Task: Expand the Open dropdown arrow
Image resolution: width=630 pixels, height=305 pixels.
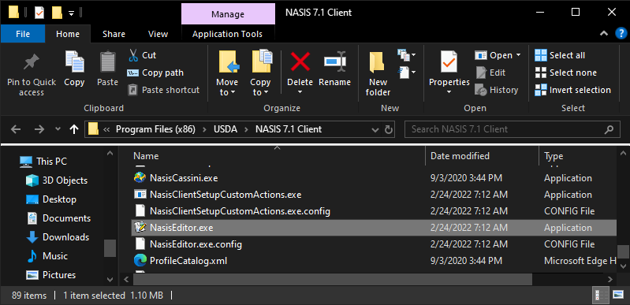Action: point(518,55)
